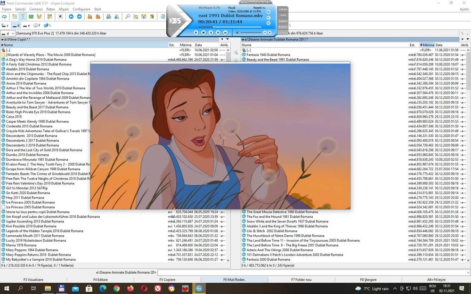
Task: Open command line history dropdown
Action: (x=468, y=272)
